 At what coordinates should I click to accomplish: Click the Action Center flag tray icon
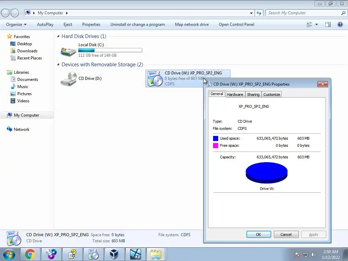pyautogui.click(x=297, y=255)
